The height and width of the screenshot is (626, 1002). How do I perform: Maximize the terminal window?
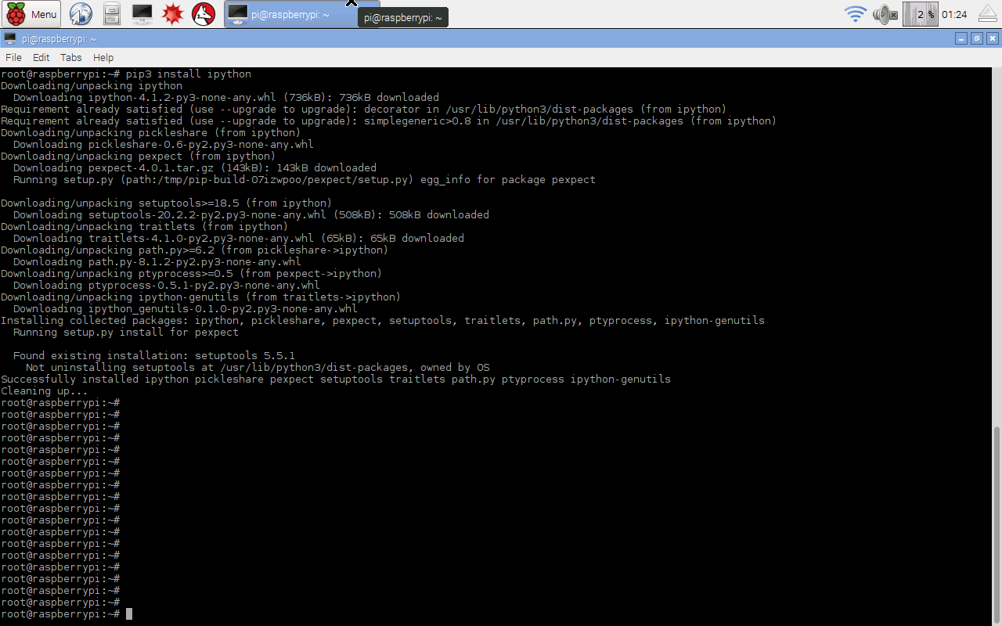point(977,38)
